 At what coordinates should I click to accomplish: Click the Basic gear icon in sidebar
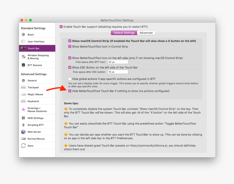point(23,35)
